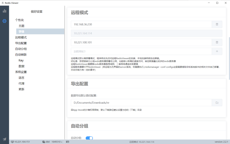Toggle the 自动分组 switch

click(89, 138)
